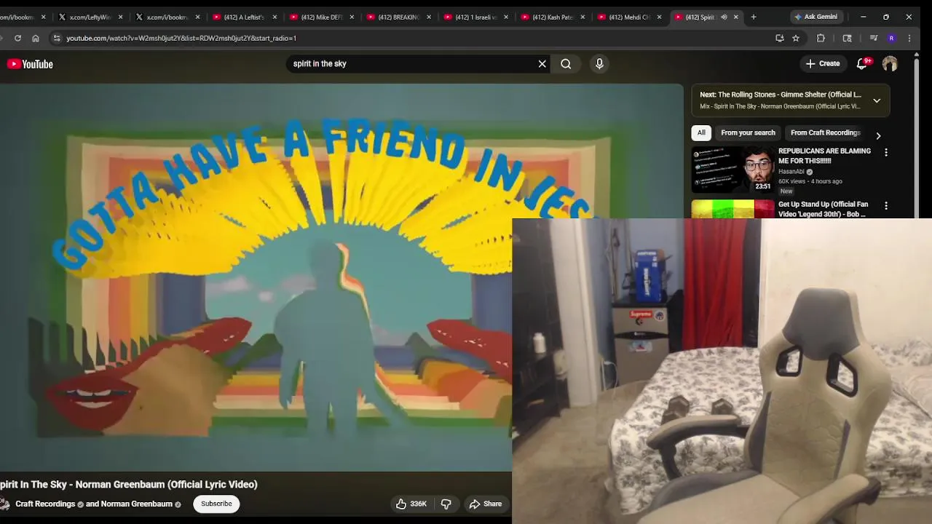Open the Craft Recordings channel link
The width and height of the screenshot is (932, 524).
pos(45,504)
